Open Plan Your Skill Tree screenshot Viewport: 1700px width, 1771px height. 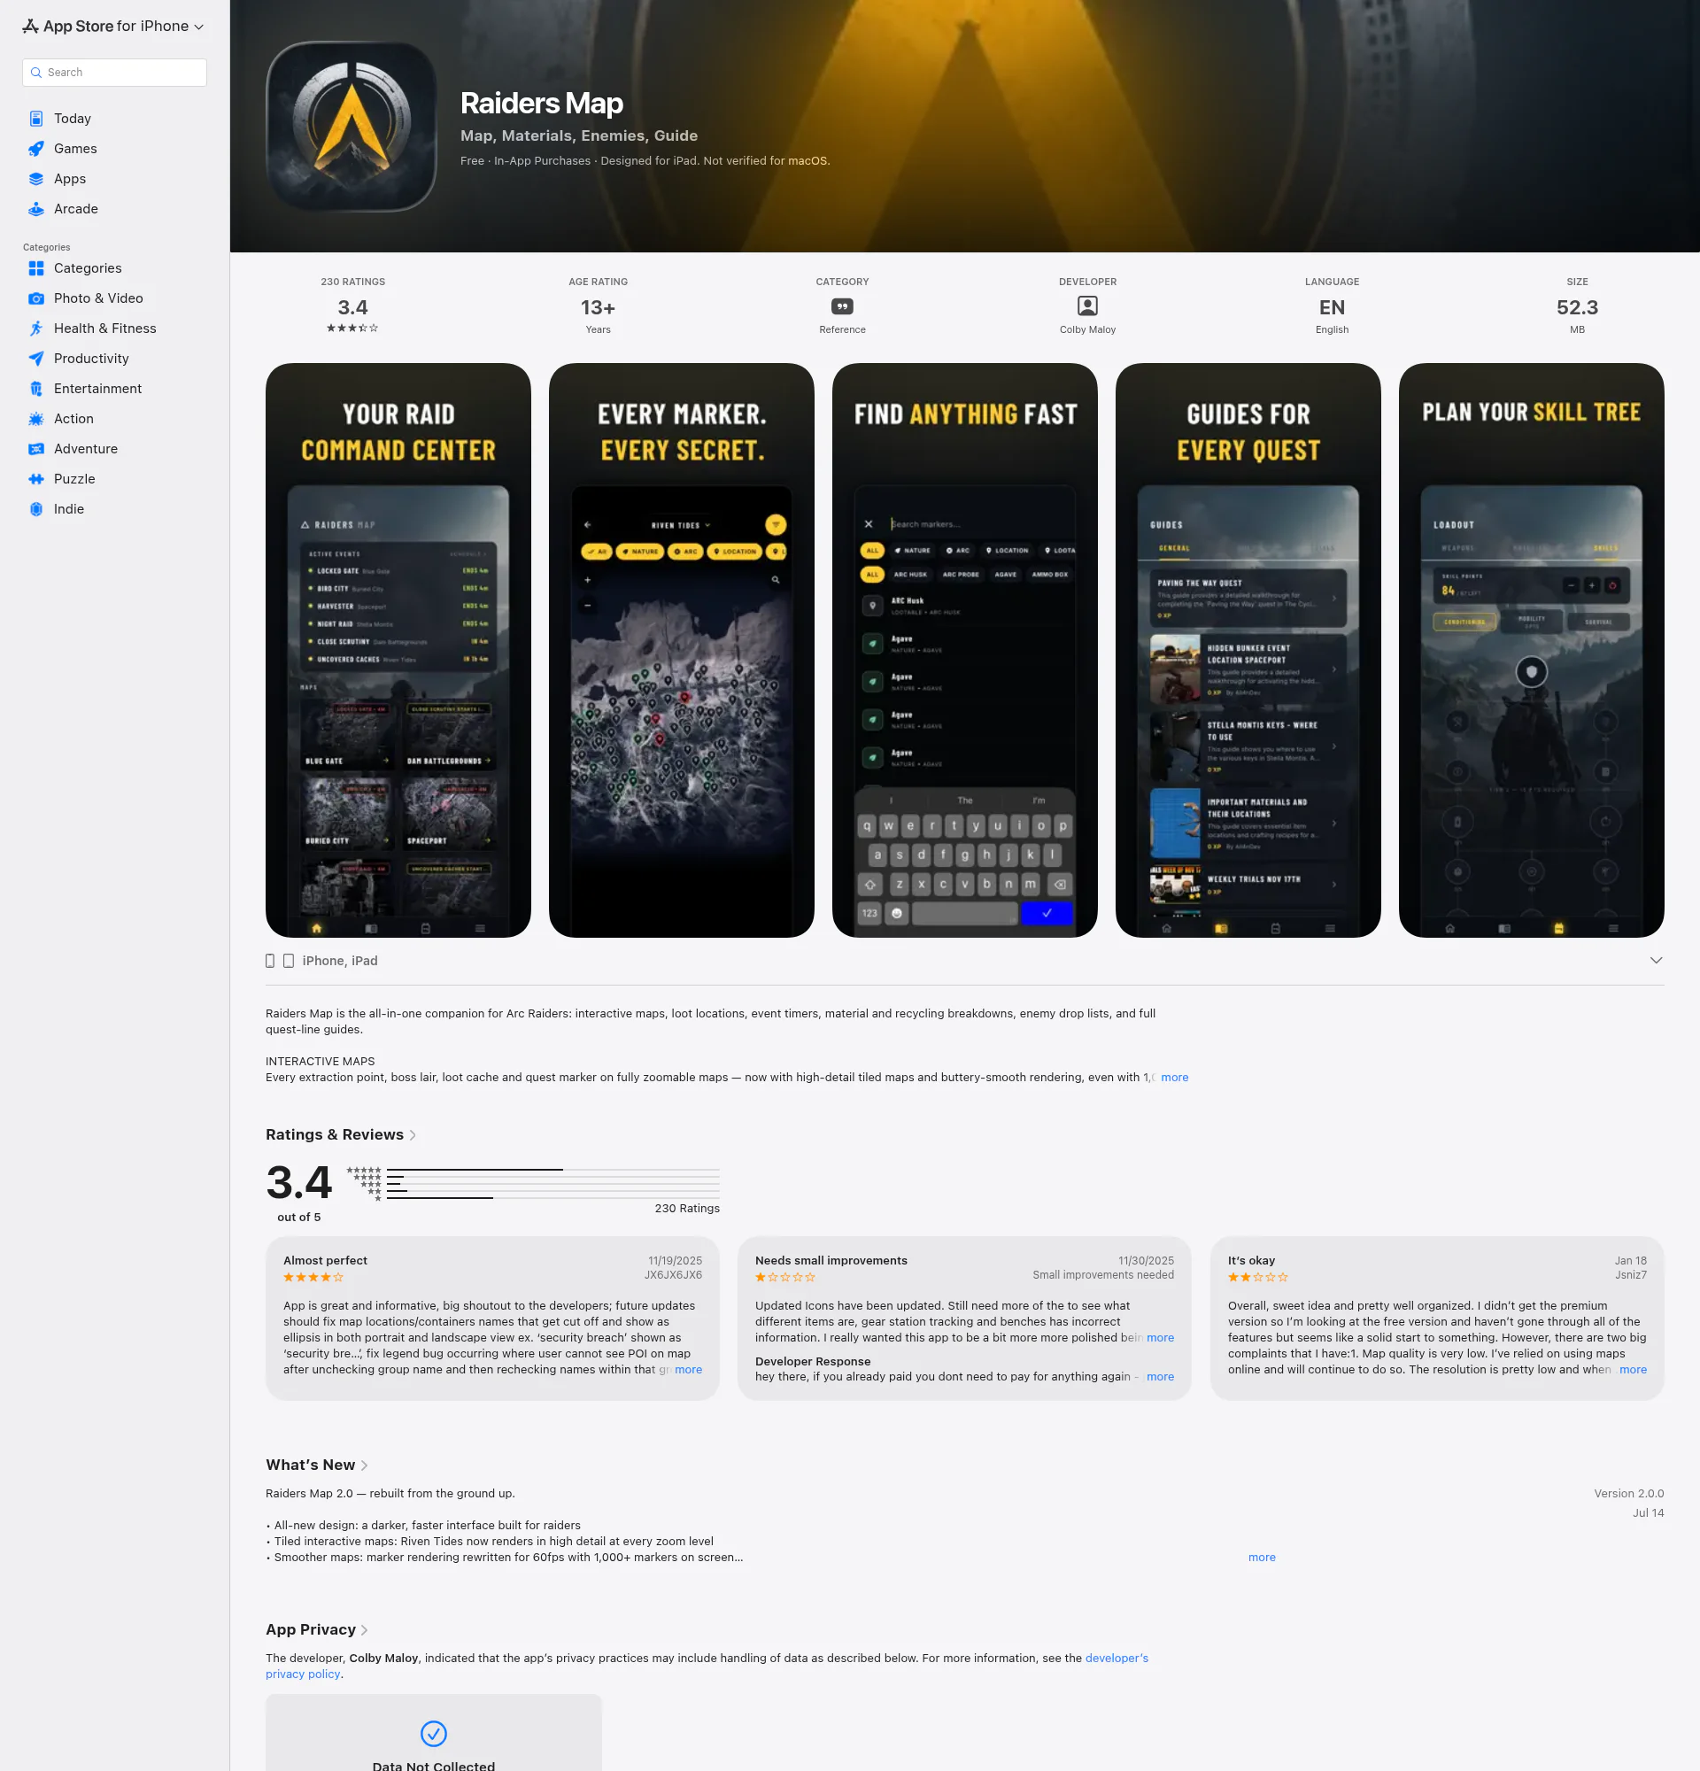point(1531,651)
